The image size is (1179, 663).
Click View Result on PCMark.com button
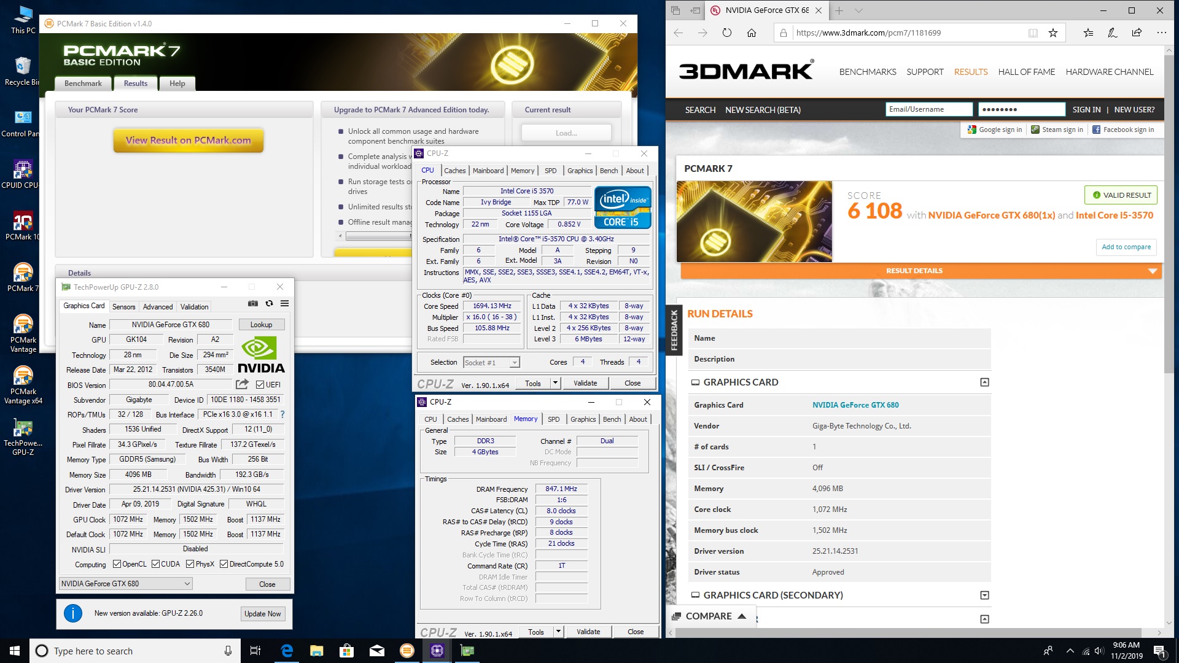(189, 140)
